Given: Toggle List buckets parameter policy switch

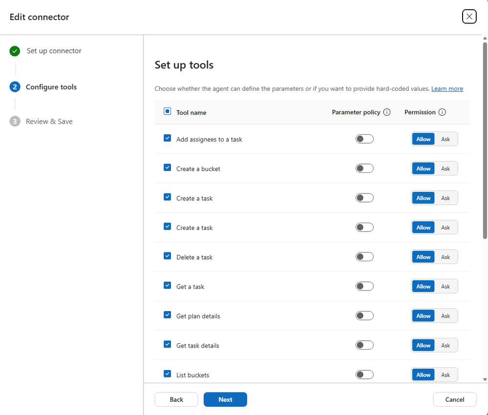Looking at the screenshot, I should pyautogui.click(x=364, y=375).
